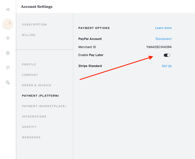195x159 pixels.
Task: Disconnect the PayPal Account
Action: pyautogui.click(x=163, y=39)
